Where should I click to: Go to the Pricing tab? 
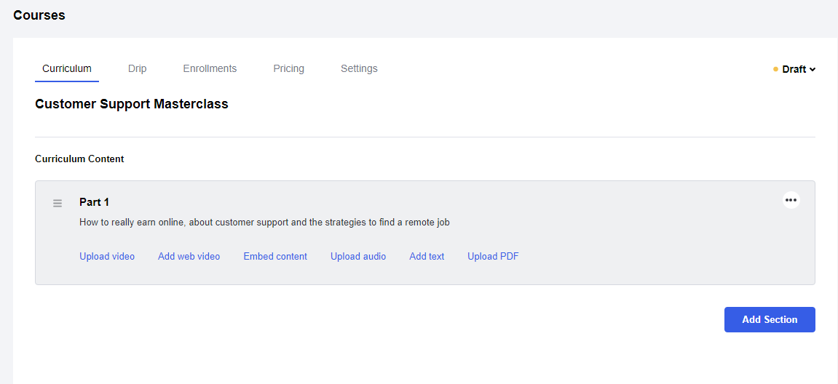(288, 68)
